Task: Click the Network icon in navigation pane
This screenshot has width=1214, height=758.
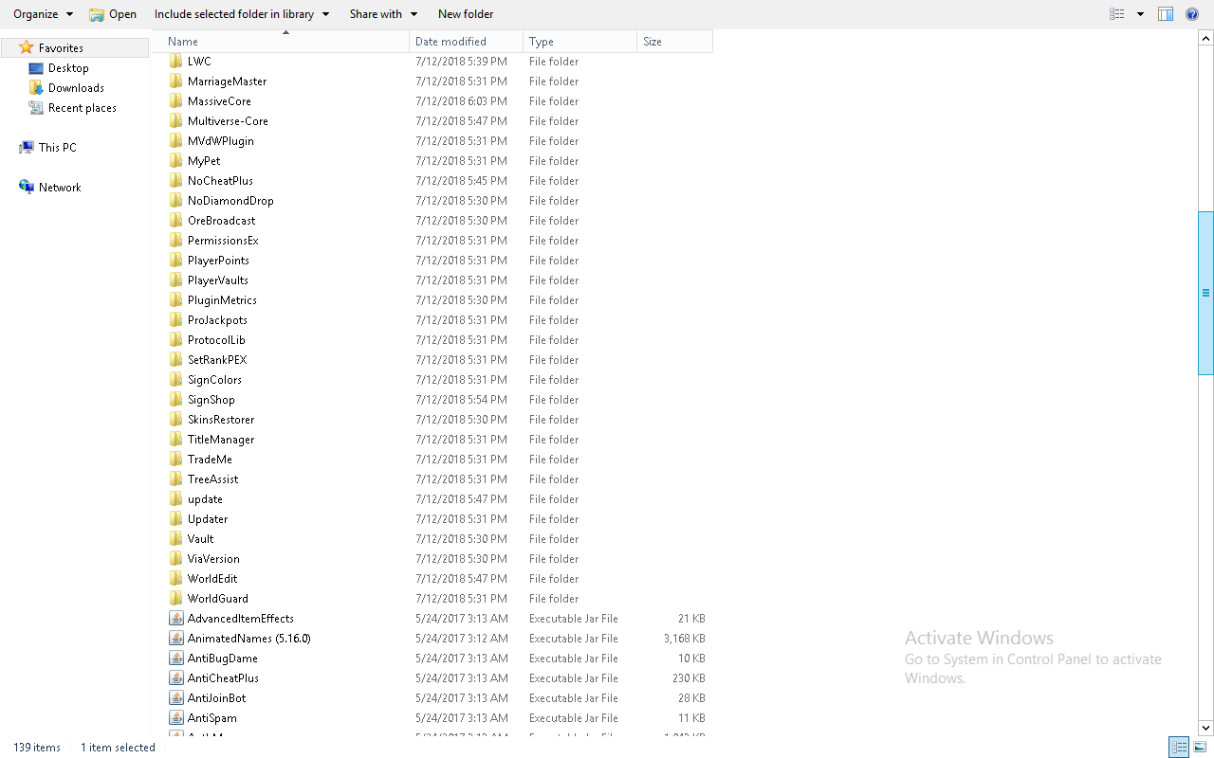Action: coord(27,188)
